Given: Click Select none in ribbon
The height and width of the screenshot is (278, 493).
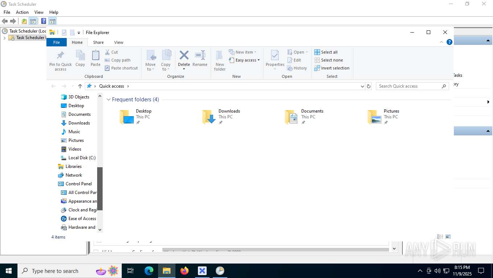Looking at the screenshot, I should pos(328,60).
